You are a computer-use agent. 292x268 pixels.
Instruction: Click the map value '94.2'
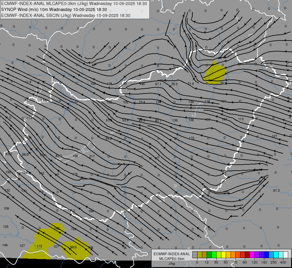109,138
